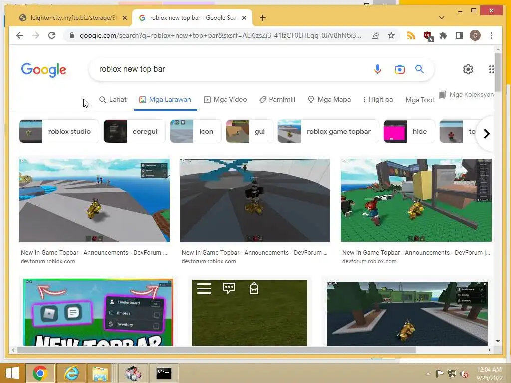
Task: Filter by coregui chip
Action: pyautogui.click(x=134, y=131)
